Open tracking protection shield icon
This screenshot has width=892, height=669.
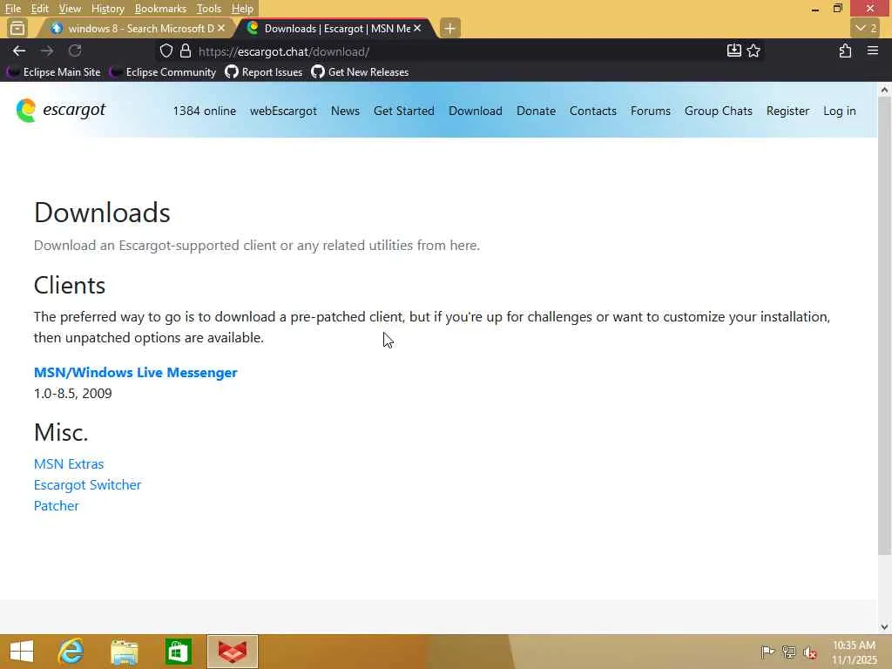(166, 51)
